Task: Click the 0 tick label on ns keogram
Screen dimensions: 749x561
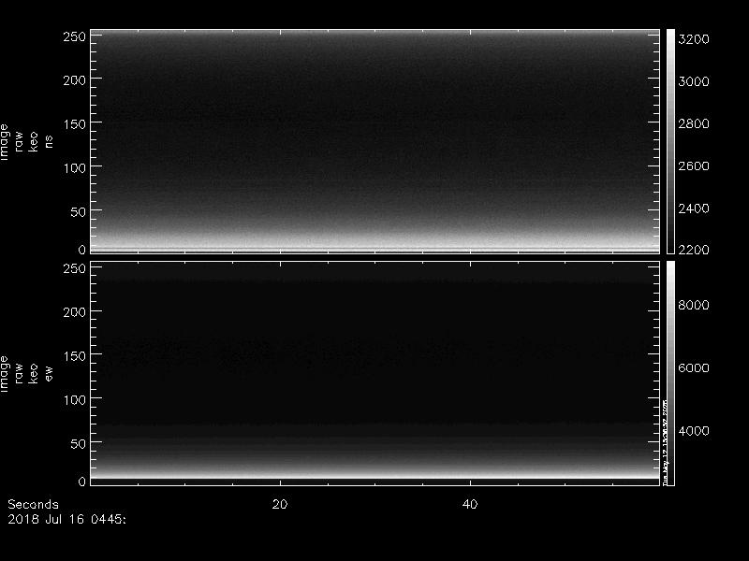Action: pos(81,249)
